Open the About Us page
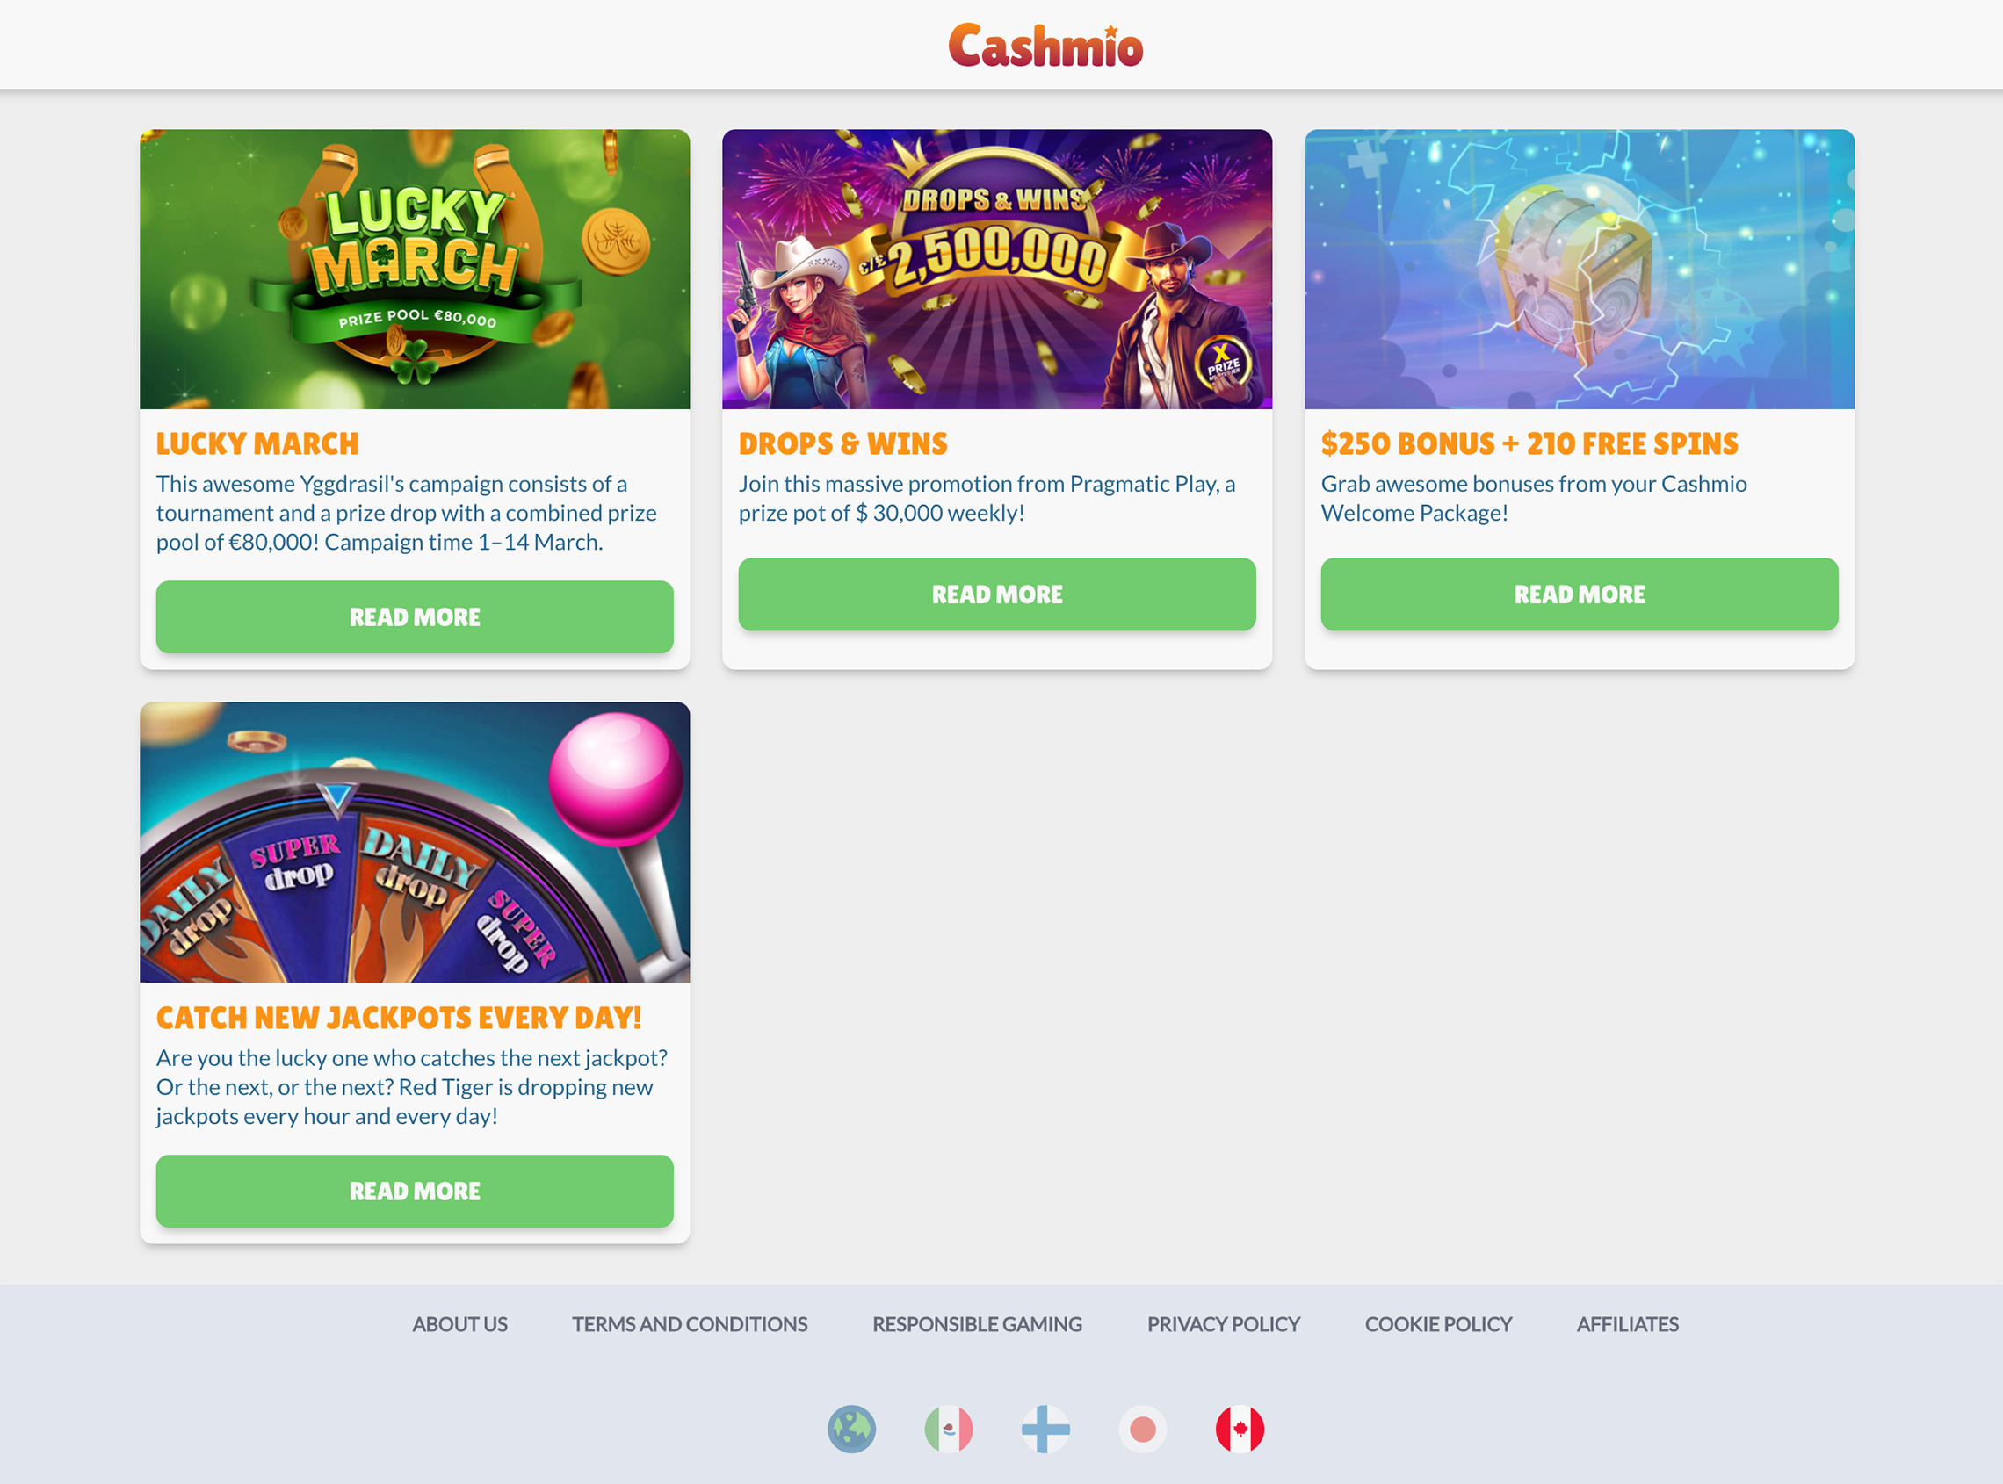This screenshot has width=2003, height=1484. click(459, 1323)
